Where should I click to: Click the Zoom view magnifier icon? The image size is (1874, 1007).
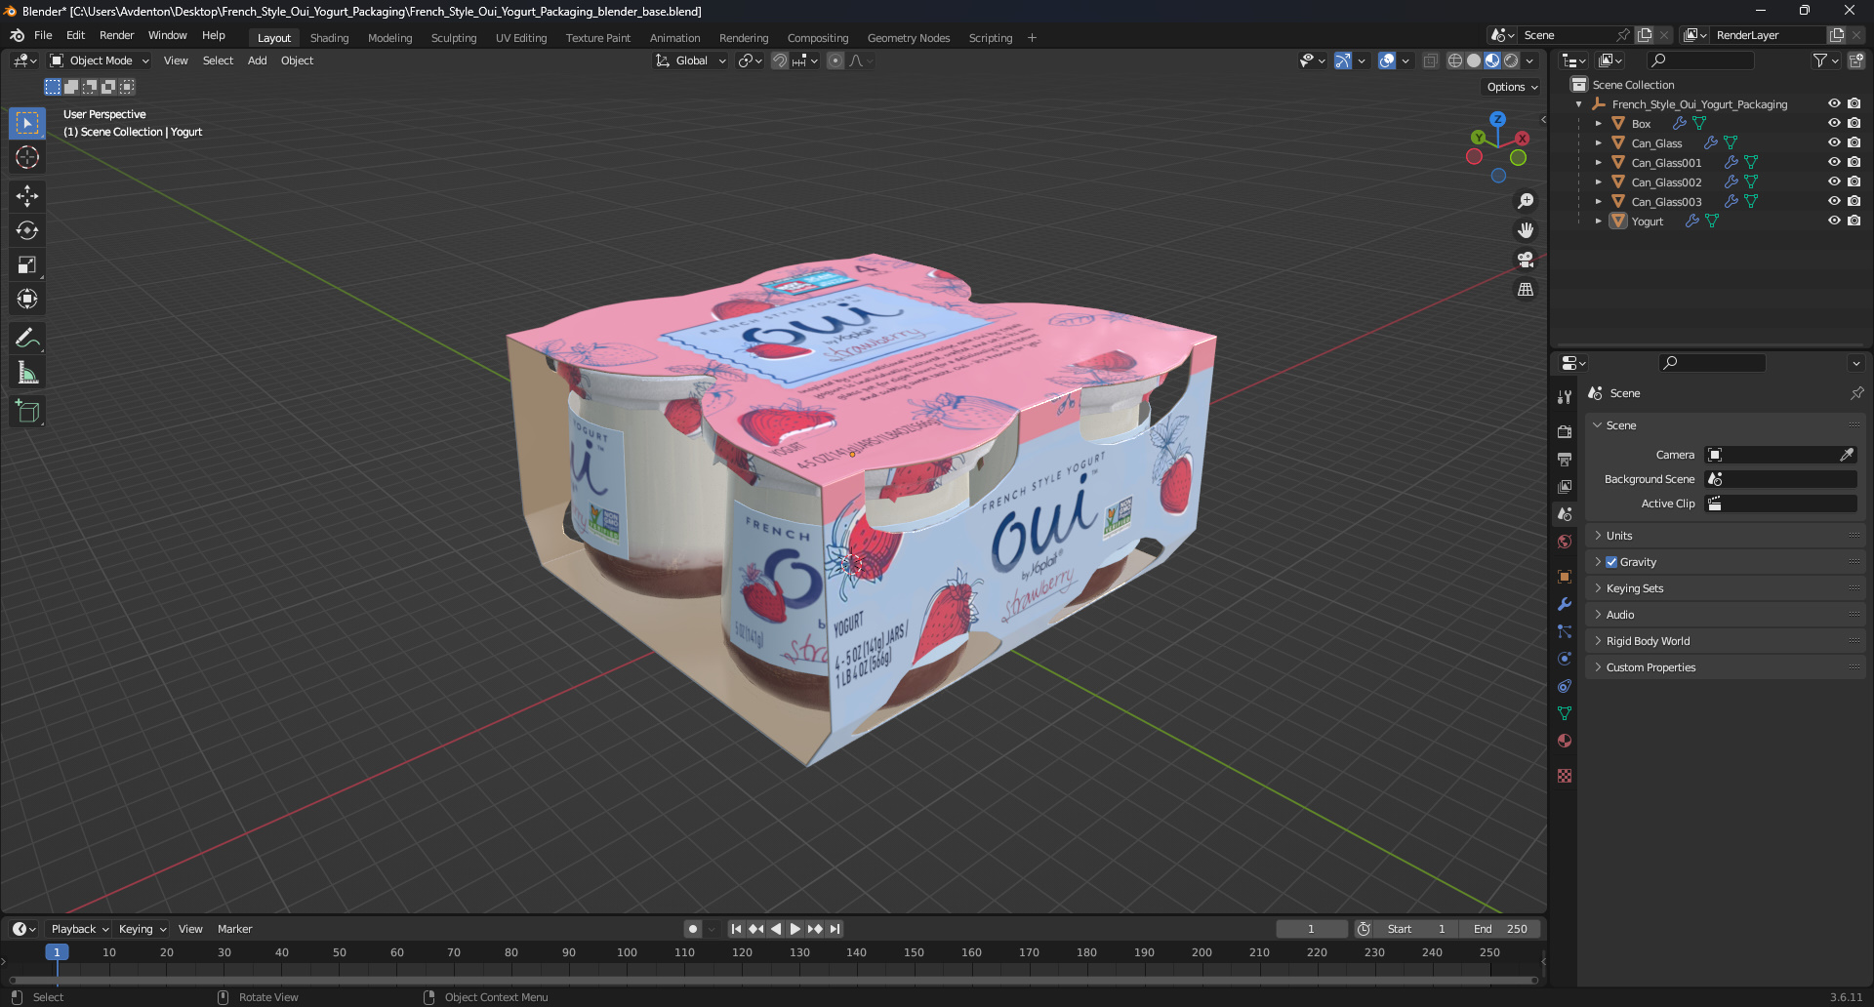1526,201
